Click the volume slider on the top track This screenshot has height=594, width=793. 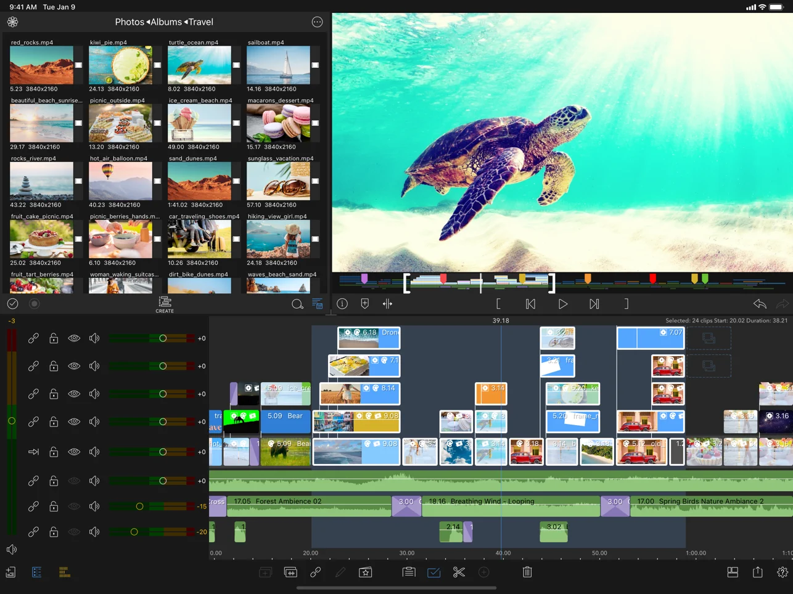163,338
